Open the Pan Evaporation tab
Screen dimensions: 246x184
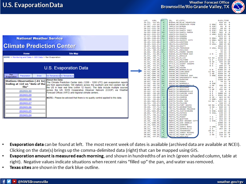pos(11,76)
